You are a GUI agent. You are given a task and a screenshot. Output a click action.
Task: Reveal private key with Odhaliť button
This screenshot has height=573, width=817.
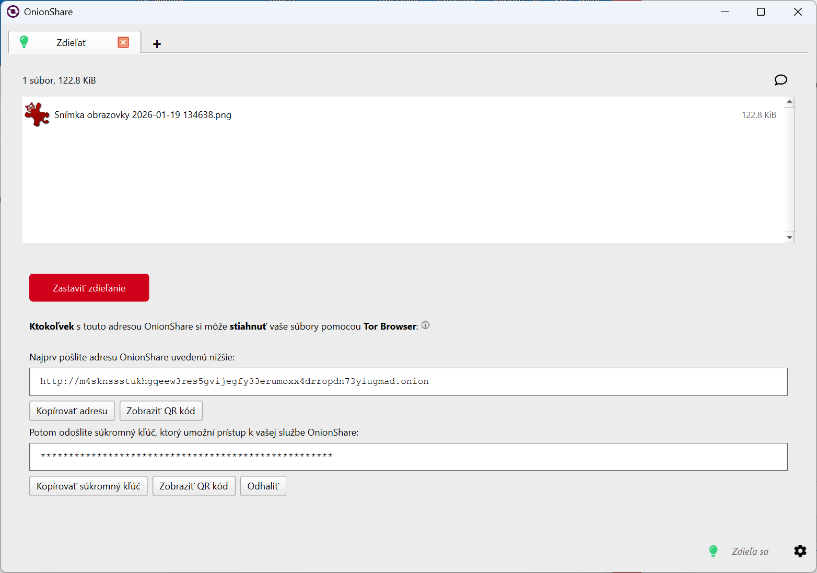[x=263, y=486]
